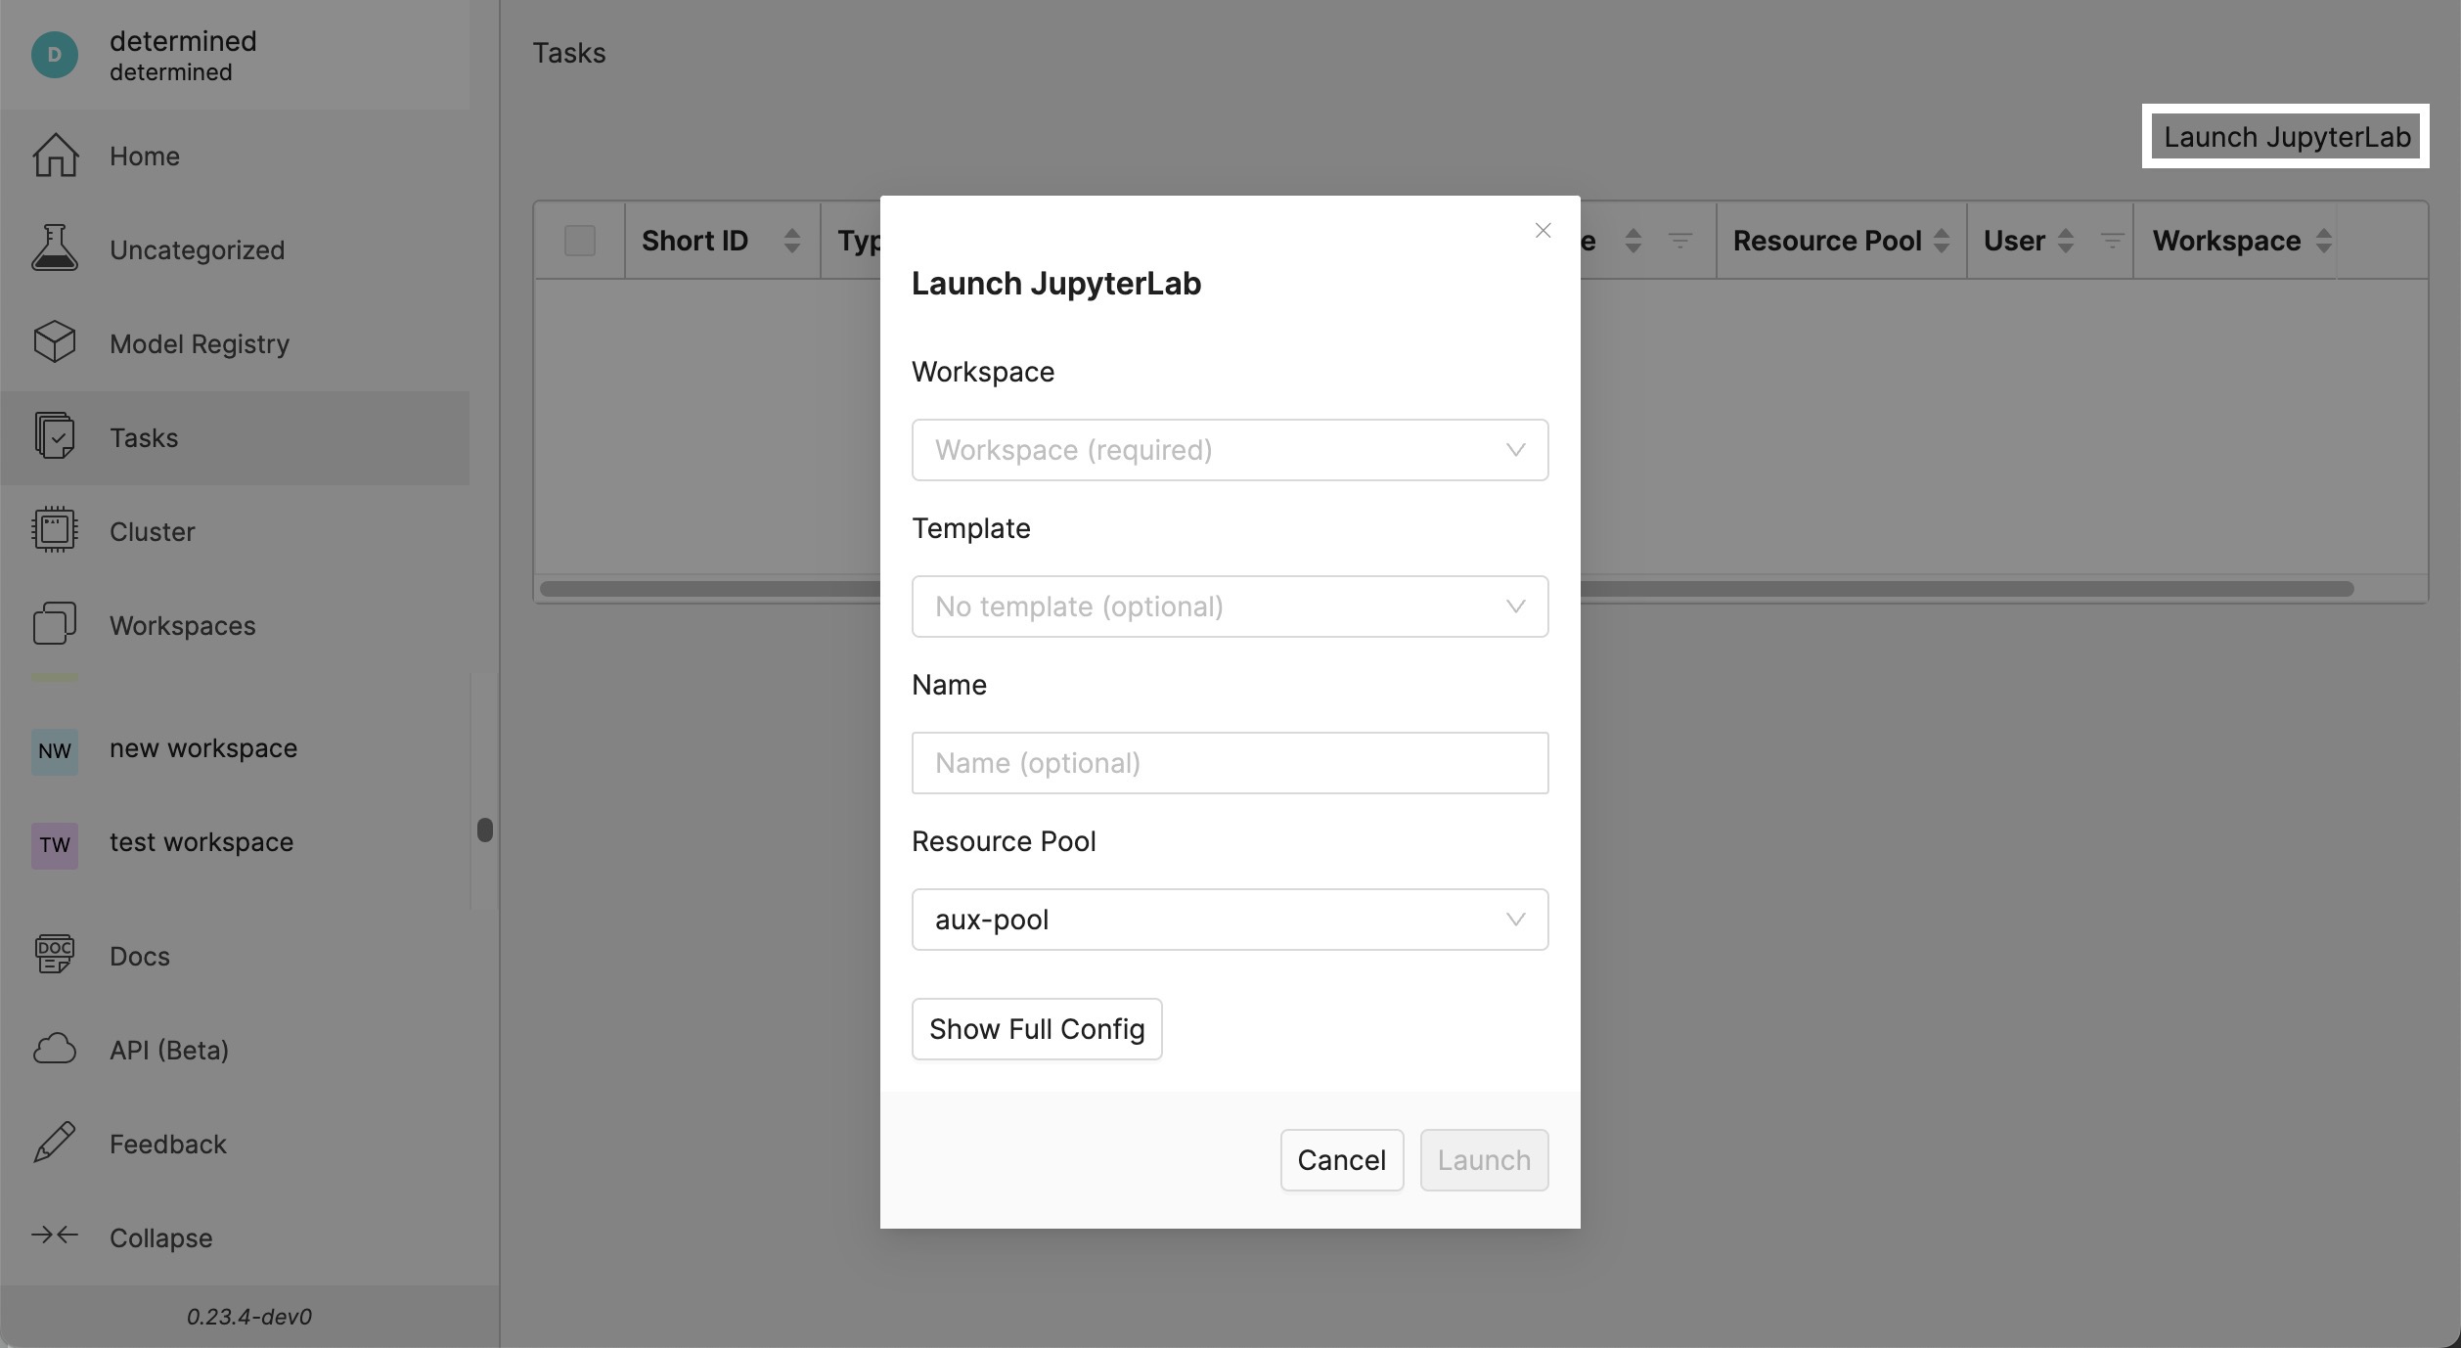
Task: Focus the Name (optional) input field
Action: click(1230, 763)
